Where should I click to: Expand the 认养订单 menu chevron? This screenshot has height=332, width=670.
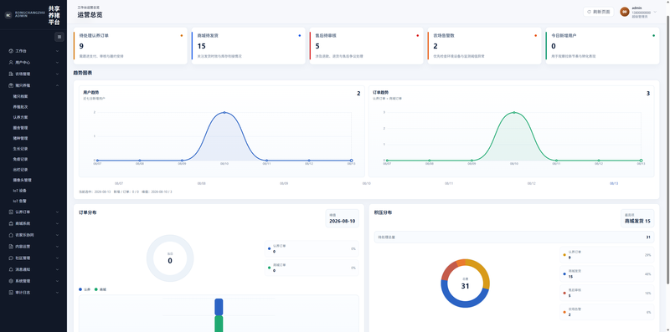57,212
